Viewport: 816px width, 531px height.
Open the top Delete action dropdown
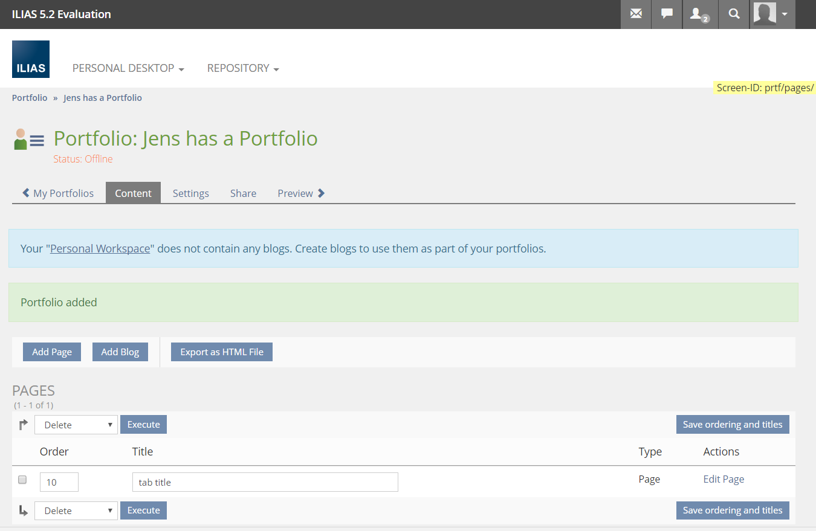[76, 425]
